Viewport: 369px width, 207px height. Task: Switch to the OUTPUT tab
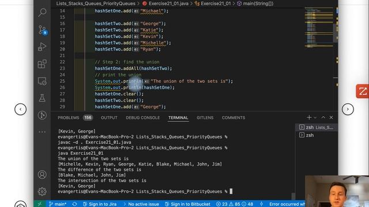[109, 117]
